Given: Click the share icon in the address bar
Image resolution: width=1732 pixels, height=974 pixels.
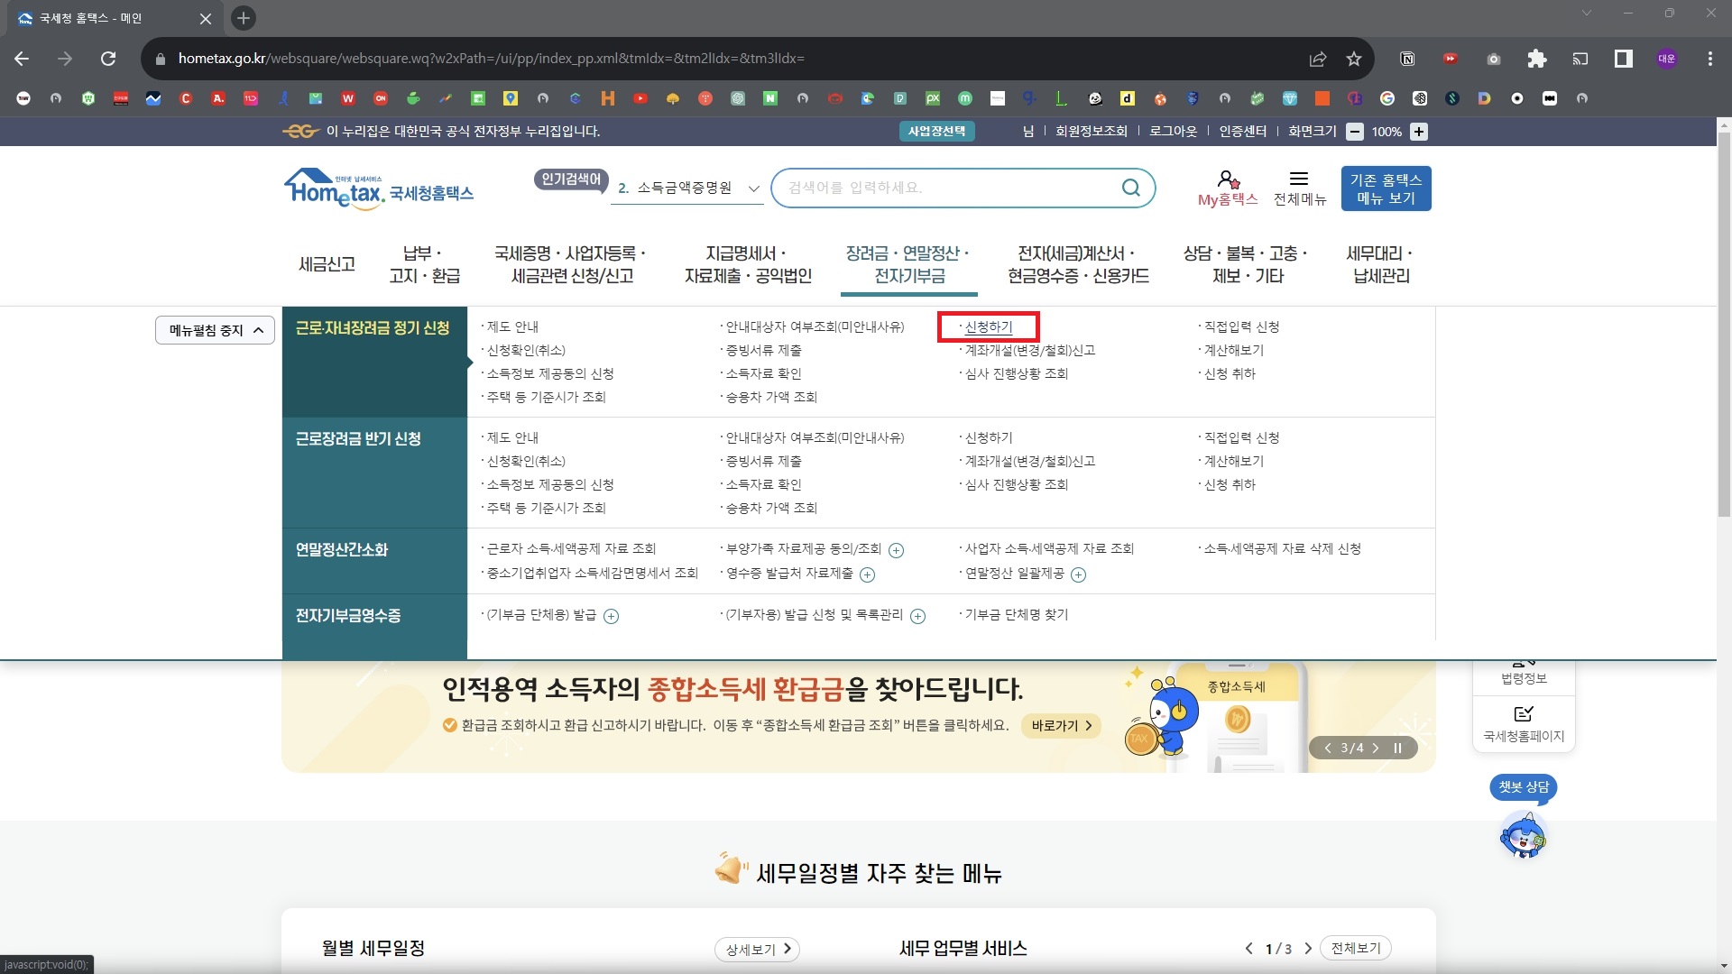Looking at the screenshot, I should (1318, 59).
